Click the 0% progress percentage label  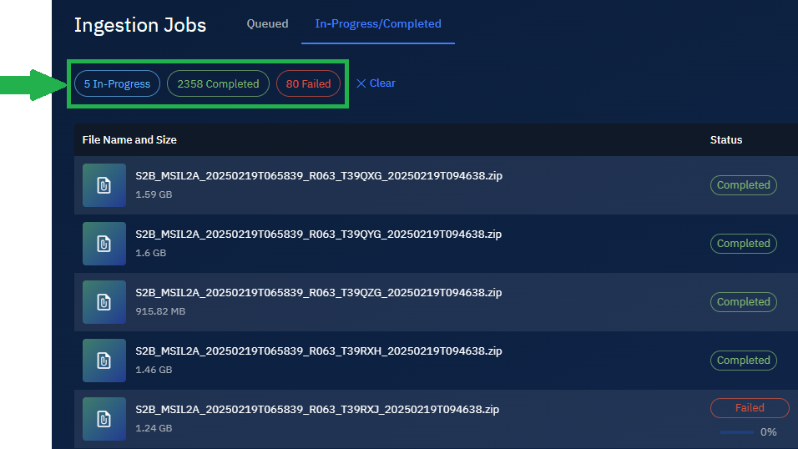pos(769,432)
